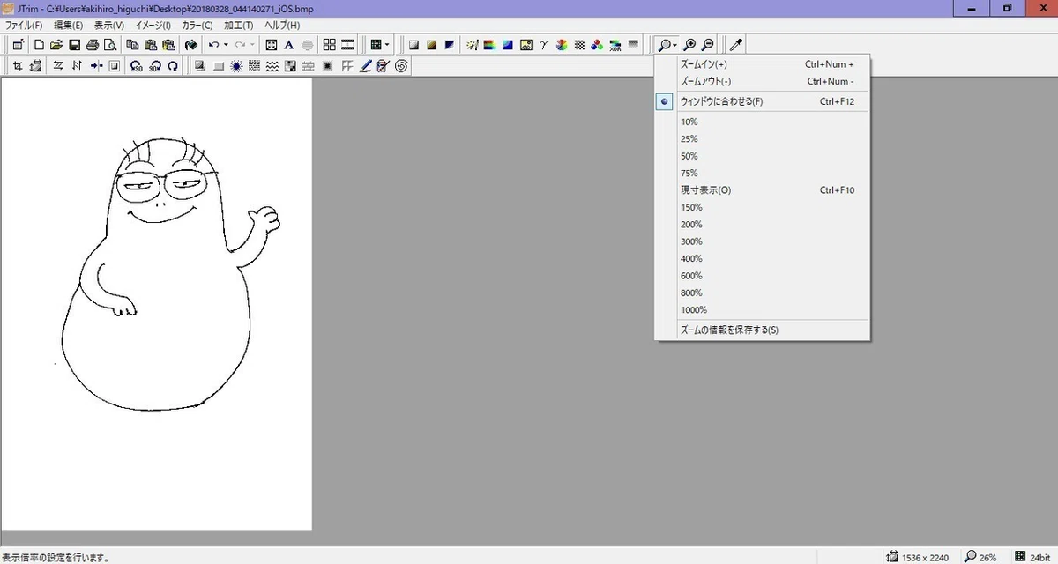
Task: Choose ズームアウト(-) from the zoom menu
Action: click(x=762, y=81)
